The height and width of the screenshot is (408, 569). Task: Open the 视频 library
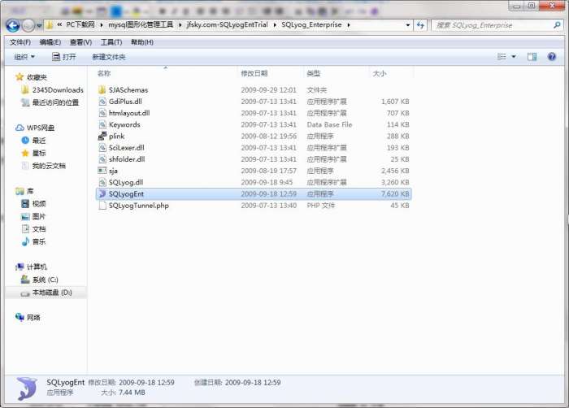pyautogui.click(x=34, y=204)
